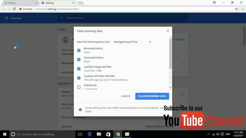Uncheck Download history checkbox

tap(79, 60)
